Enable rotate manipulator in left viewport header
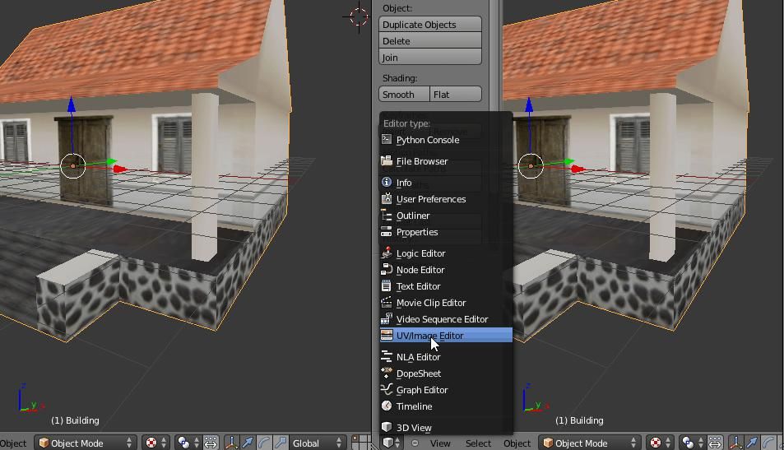The image size is (784, 450). coord(263,443)
